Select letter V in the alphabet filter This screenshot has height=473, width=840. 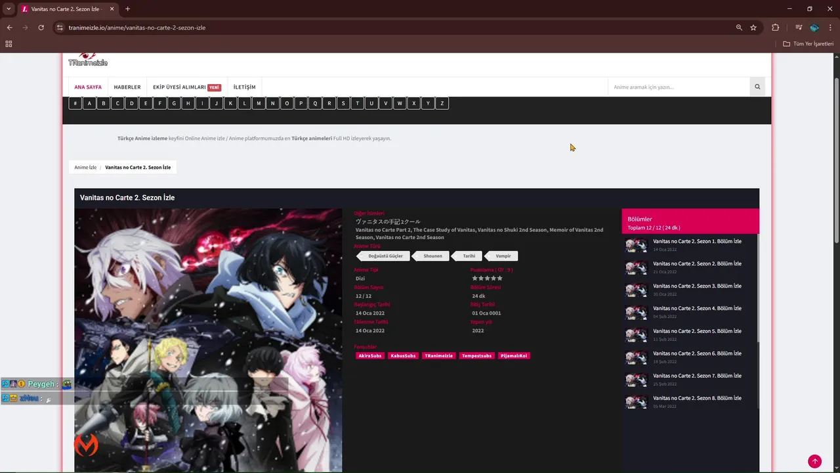385,103
